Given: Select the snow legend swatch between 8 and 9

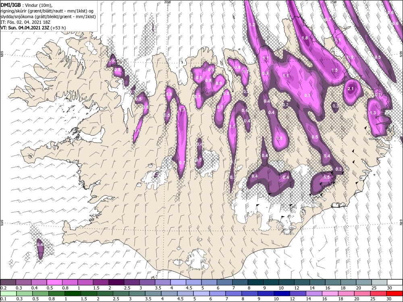Looking at the screenshot, I should tap(256, 282).
